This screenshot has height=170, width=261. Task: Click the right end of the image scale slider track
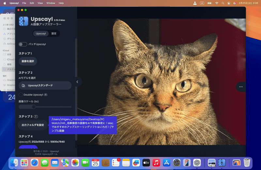pyautogui.click(x=71, y=107)
